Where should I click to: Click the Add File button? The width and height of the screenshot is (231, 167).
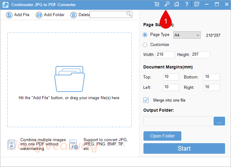click(x=18, y=15)
